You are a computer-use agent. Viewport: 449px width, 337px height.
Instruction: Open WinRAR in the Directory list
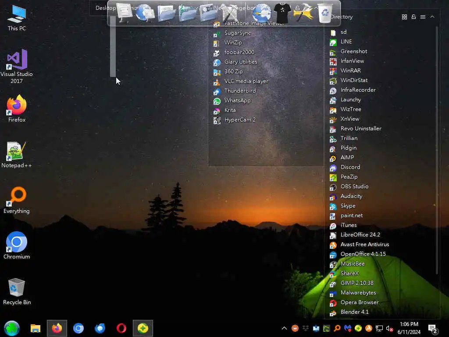(x=345, y=71)
